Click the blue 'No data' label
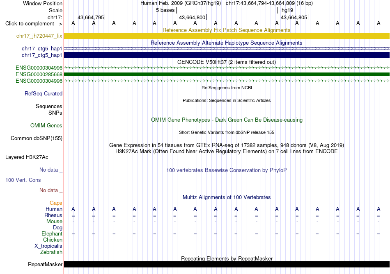The height and width of the screenshot is (274, 390). [x=50, y=170]
